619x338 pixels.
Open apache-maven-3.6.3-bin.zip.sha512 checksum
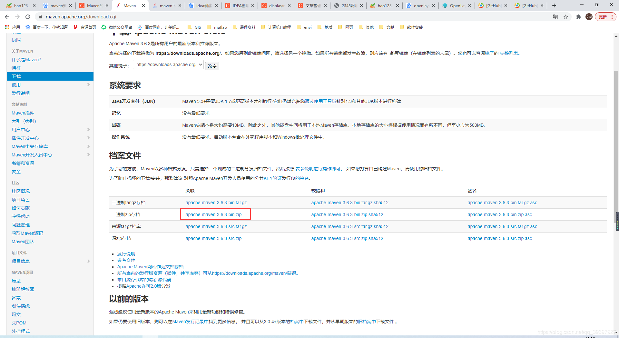(x=347, y=214)
